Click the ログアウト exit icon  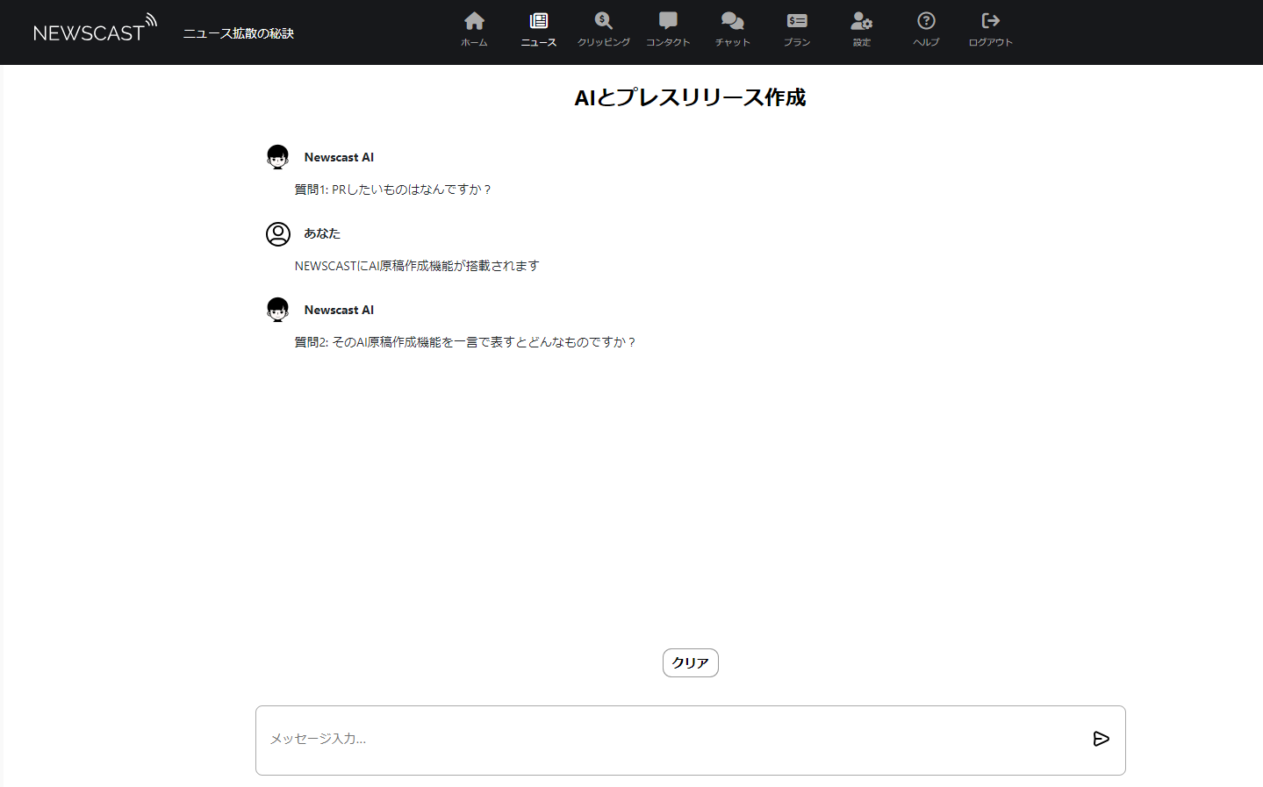990,21
